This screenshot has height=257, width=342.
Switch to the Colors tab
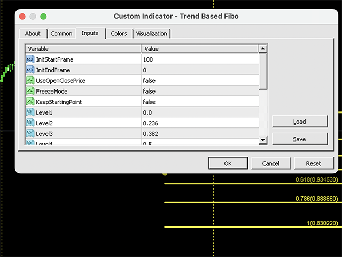pyautogui.click(x=119, y=34)
